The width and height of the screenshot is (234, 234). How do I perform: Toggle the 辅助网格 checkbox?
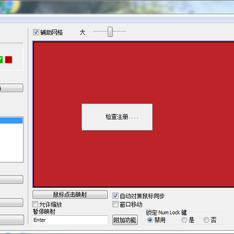point(36,32)
